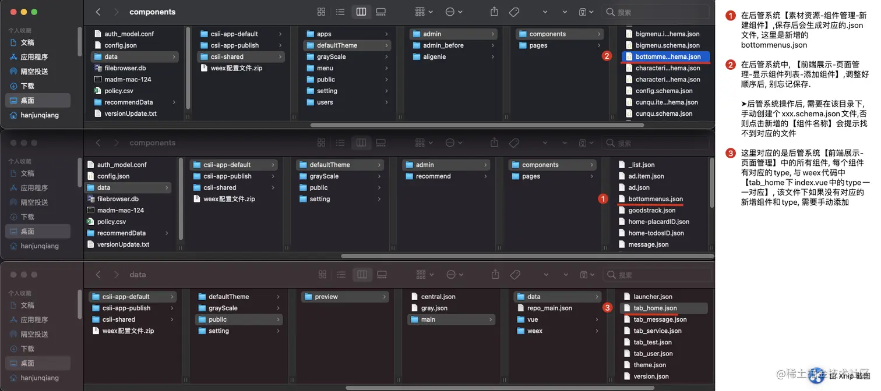The image size is (881, 391).
Task: Go back in the data window
Action: point(98,274)
